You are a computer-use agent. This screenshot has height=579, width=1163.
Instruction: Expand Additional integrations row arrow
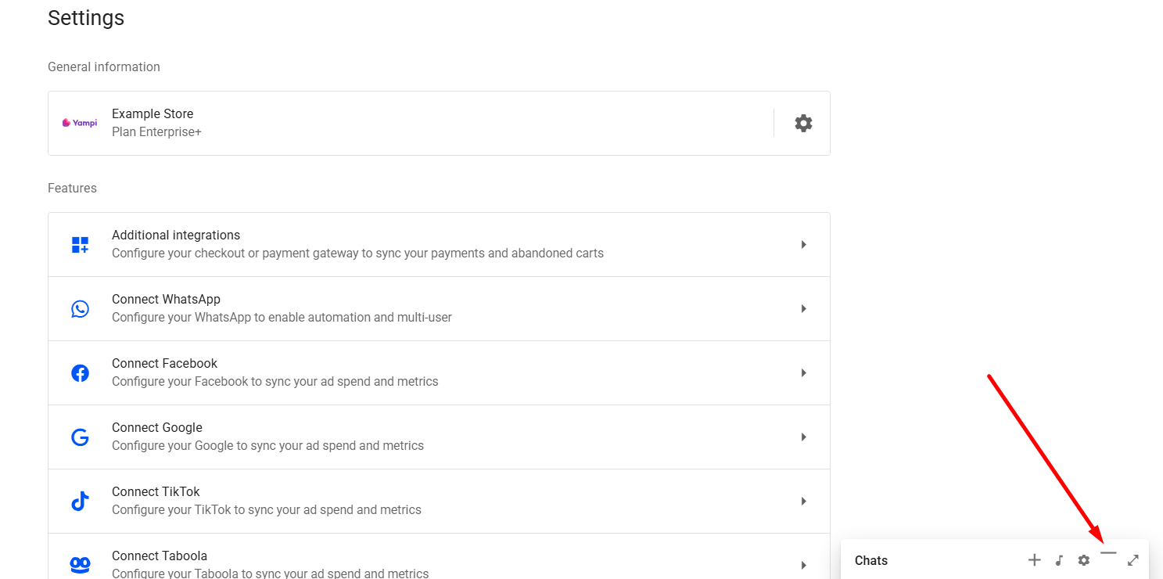pos(803,245)
